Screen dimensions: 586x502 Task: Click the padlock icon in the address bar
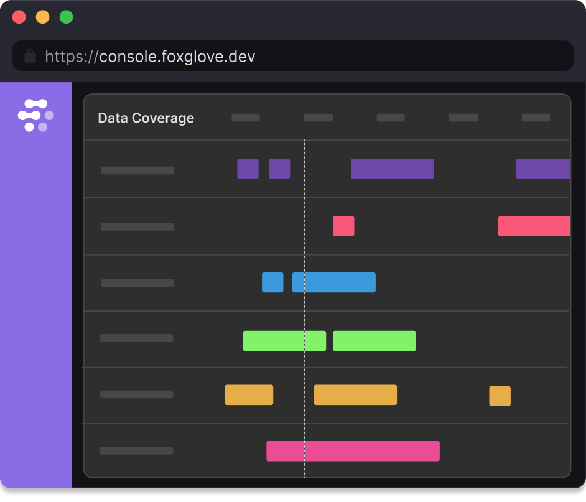30,56
